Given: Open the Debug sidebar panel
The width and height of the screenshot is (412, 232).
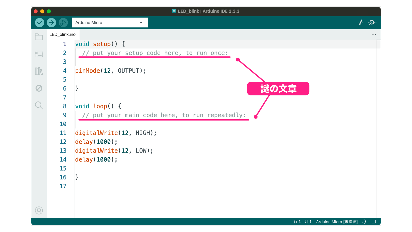Looking at the screenshot, I should click(x=39, y=88).
